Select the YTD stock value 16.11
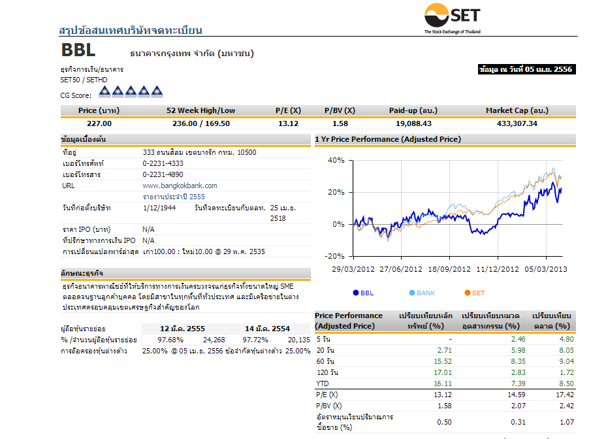 pos(443,383)
